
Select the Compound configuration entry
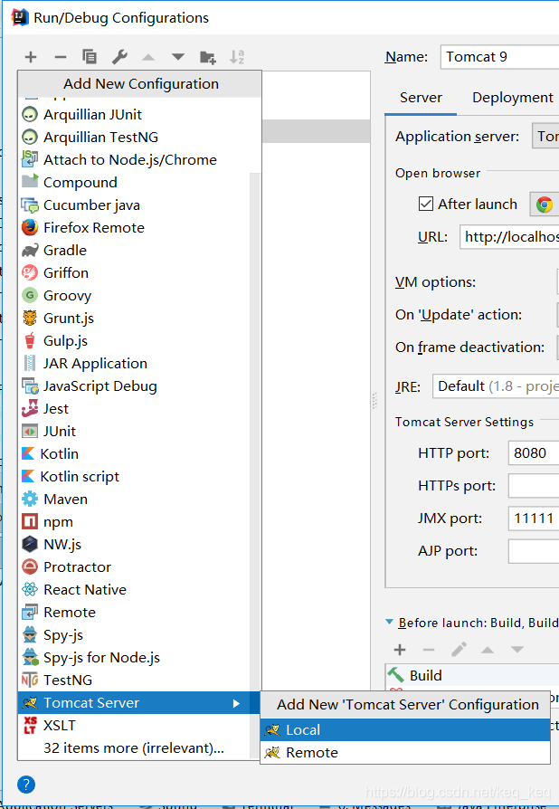click(134, 183)
